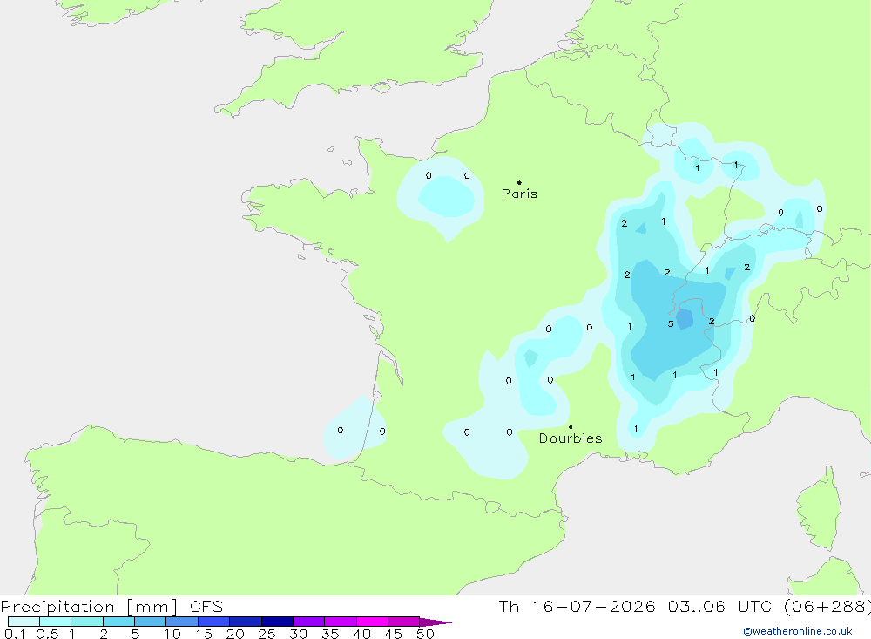871x639 pixels.
Task: Pick the 0.1–0.5 mm legend color swatch
Action: tap(24, 622)
